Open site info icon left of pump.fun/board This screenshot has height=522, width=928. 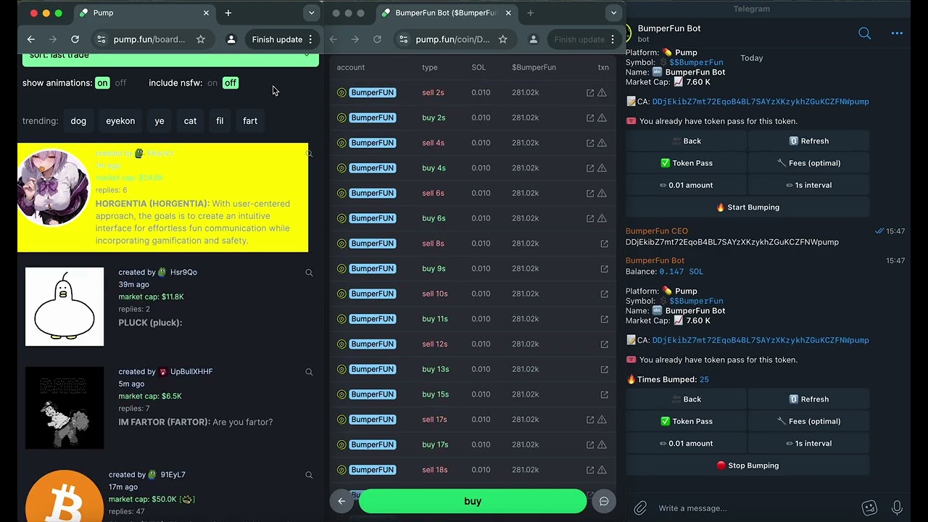click(x=101, y=39)
